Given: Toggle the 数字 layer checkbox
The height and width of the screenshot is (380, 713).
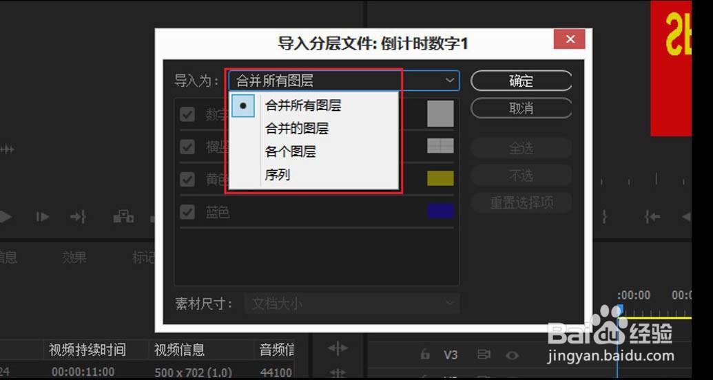Looking at the screenshot, I should [x=187, y=114].
